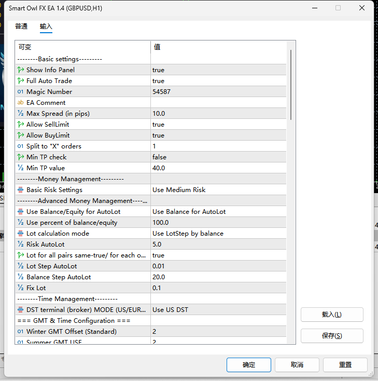This screenshot has width=378, height=381.
Task: Select the Basic settings separator row
Action: pos(151,59)
